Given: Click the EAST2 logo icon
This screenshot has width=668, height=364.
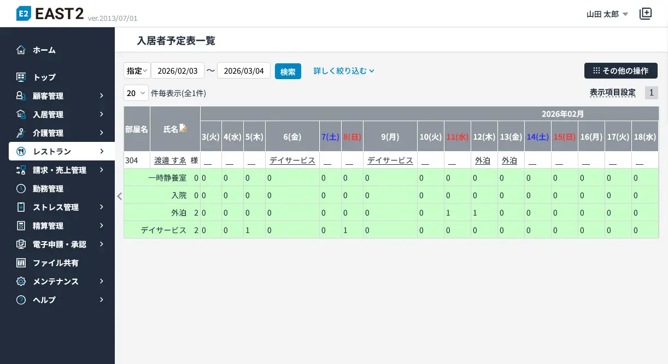Looking at the screenshot, I should (x=23, y=14).
